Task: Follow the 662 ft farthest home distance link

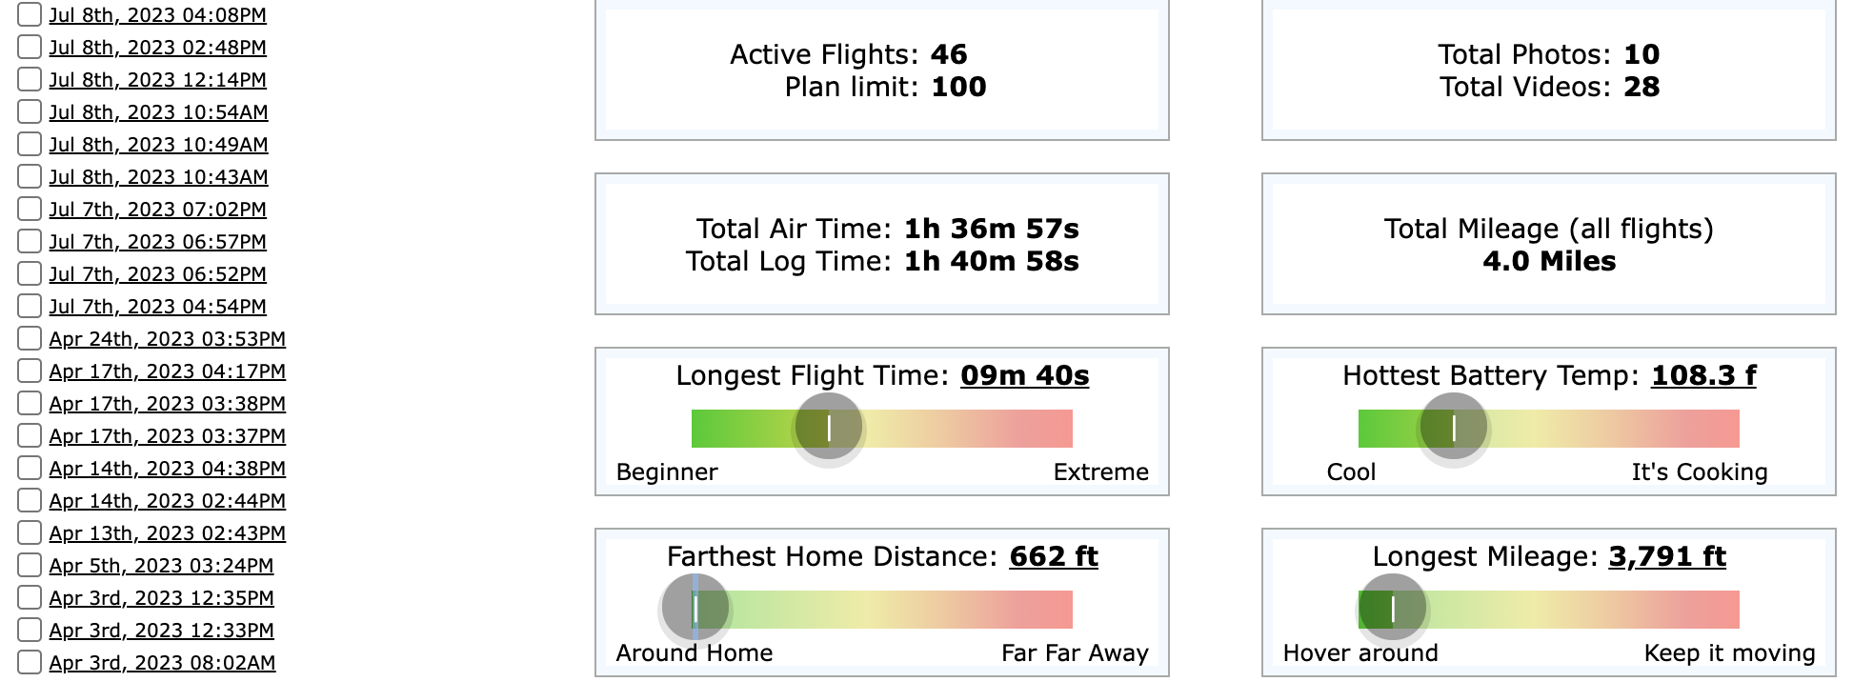Action: pos(1053,556)
